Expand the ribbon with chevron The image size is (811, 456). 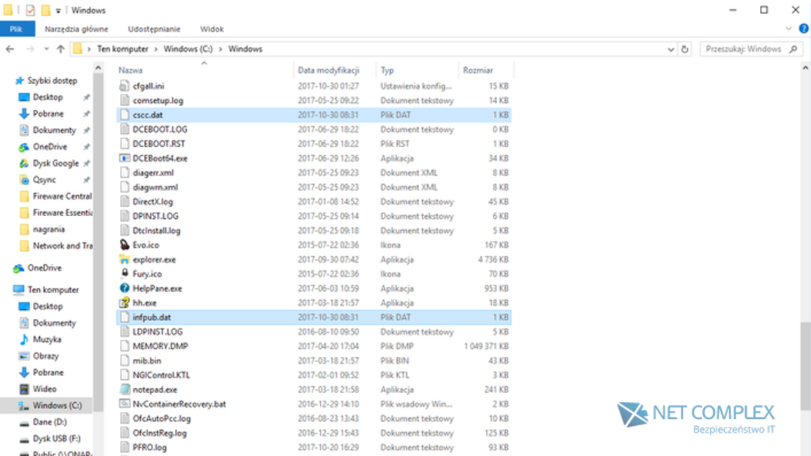pyautogui.click(x=789, y=29)
